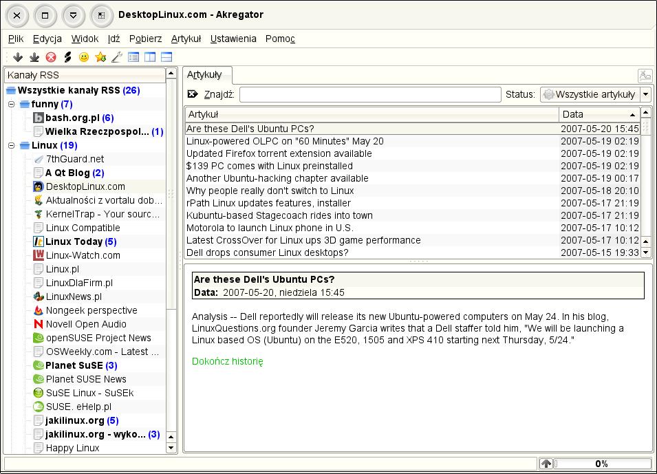Open the Widok menu

tap(85, 39)
